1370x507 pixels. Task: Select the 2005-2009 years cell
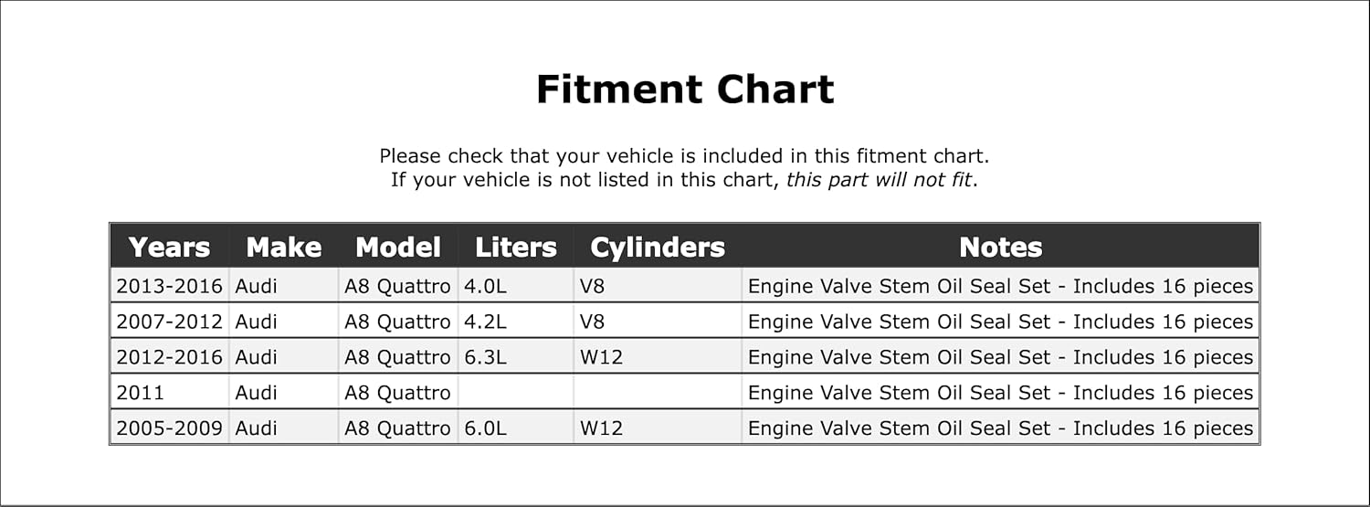169,428
